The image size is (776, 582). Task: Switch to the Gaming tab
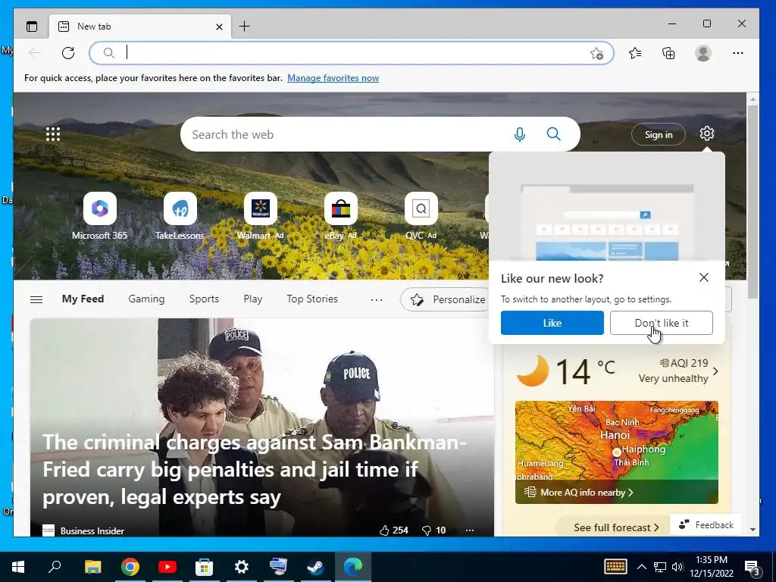point(146,299)
